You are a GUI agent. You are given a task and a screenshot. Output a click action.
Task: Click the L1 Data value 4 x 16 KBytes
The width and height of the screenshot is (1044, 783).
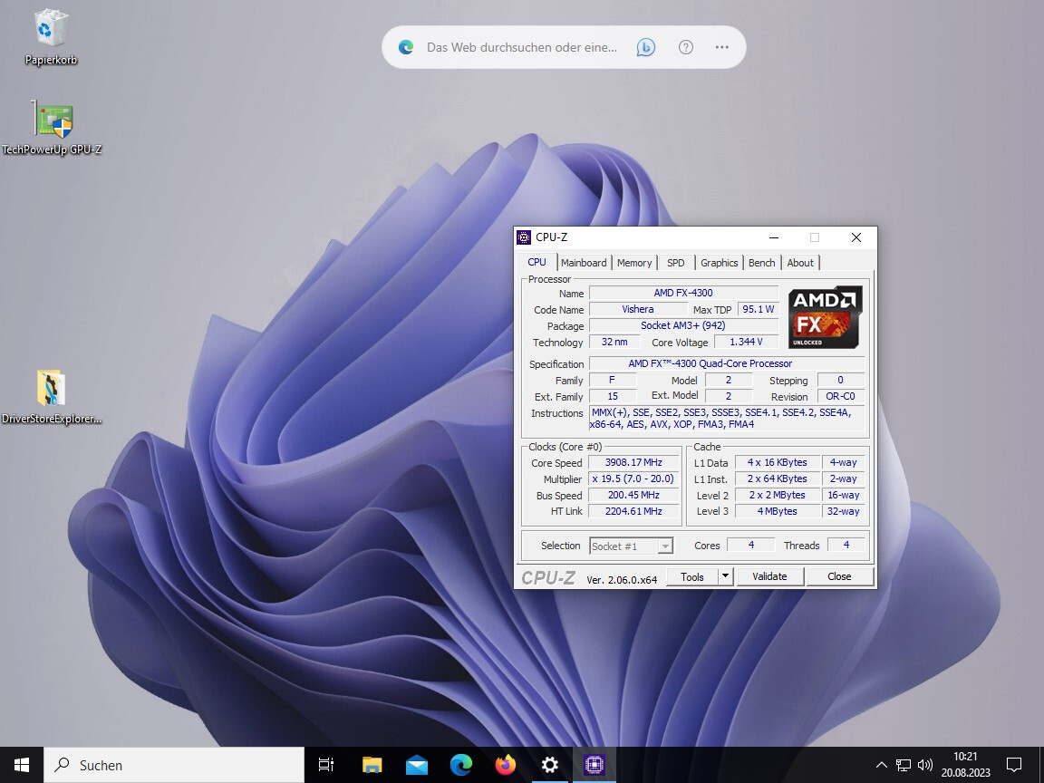[777, 463]
